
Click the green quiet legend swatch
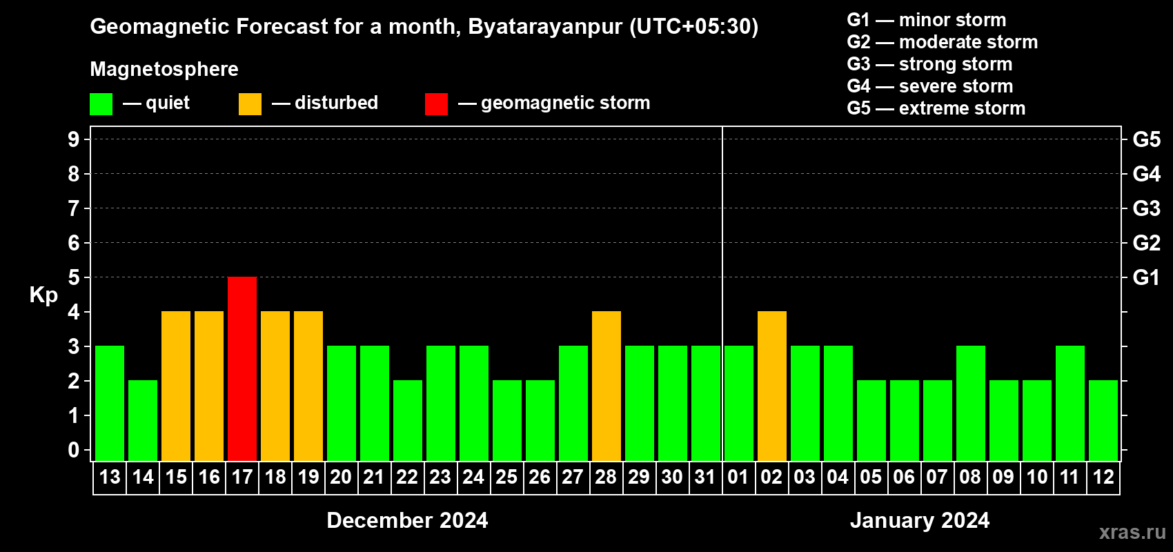pyautogui.click(x=101, y=104)
